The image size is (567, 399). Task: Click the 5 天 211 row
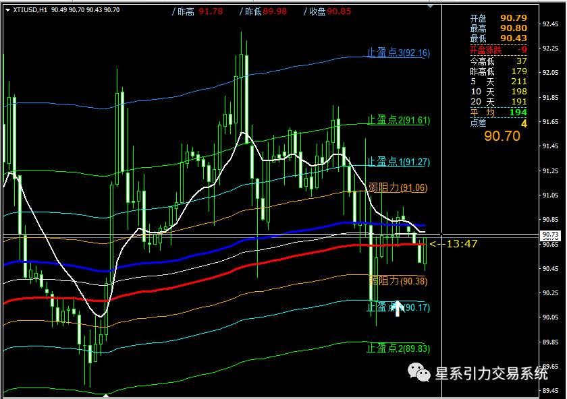click(x=498, y=82)
